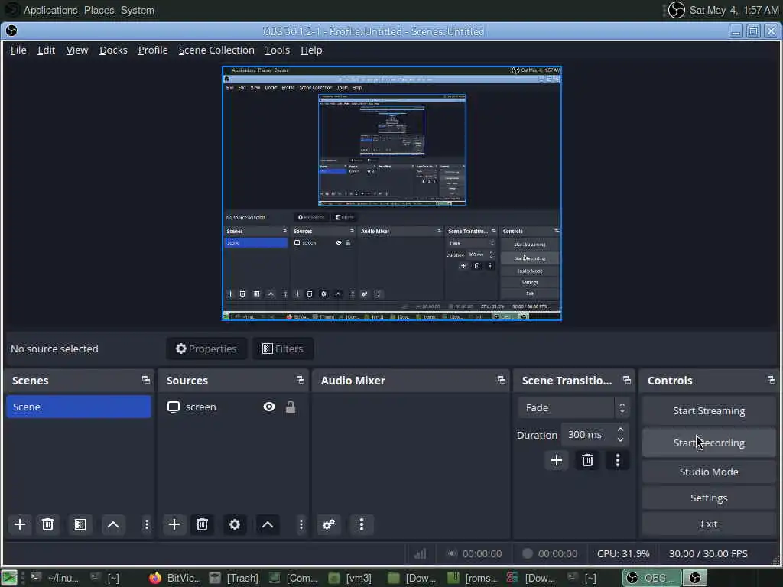783x587 pixels.
Task: Toggle lock on the screen source
Action: [290, 407]
